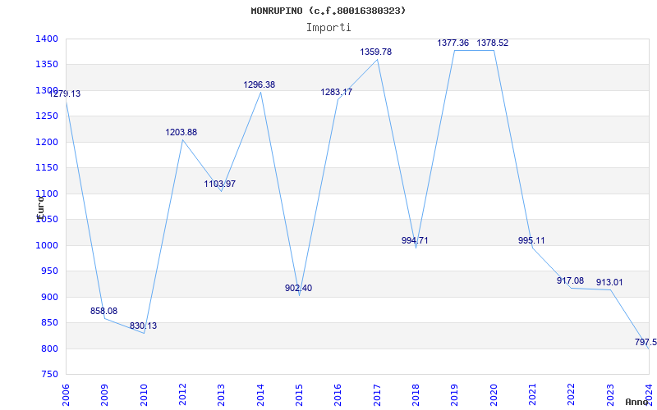Click the Euro axis label
The height and width of the screenshot is (410, 657).
click(x=39, y=207)
